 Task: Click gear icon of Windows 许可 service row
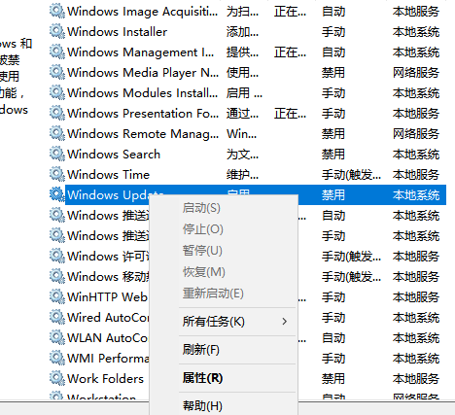click(57, 256)
